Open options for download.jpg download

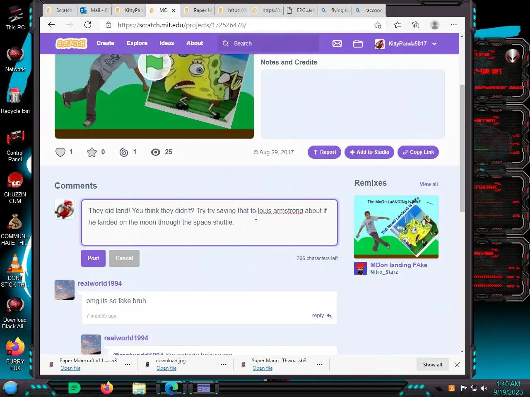click(224, 365)
